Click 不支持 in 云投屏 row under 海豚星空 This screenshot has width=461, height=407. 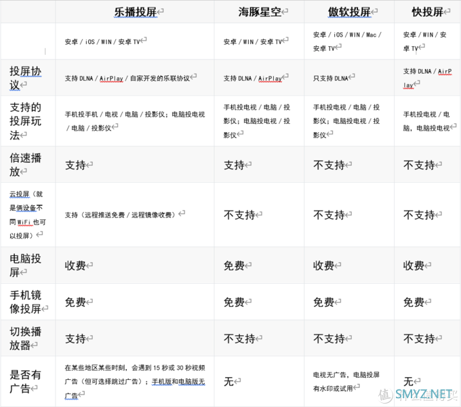point(239,215)
